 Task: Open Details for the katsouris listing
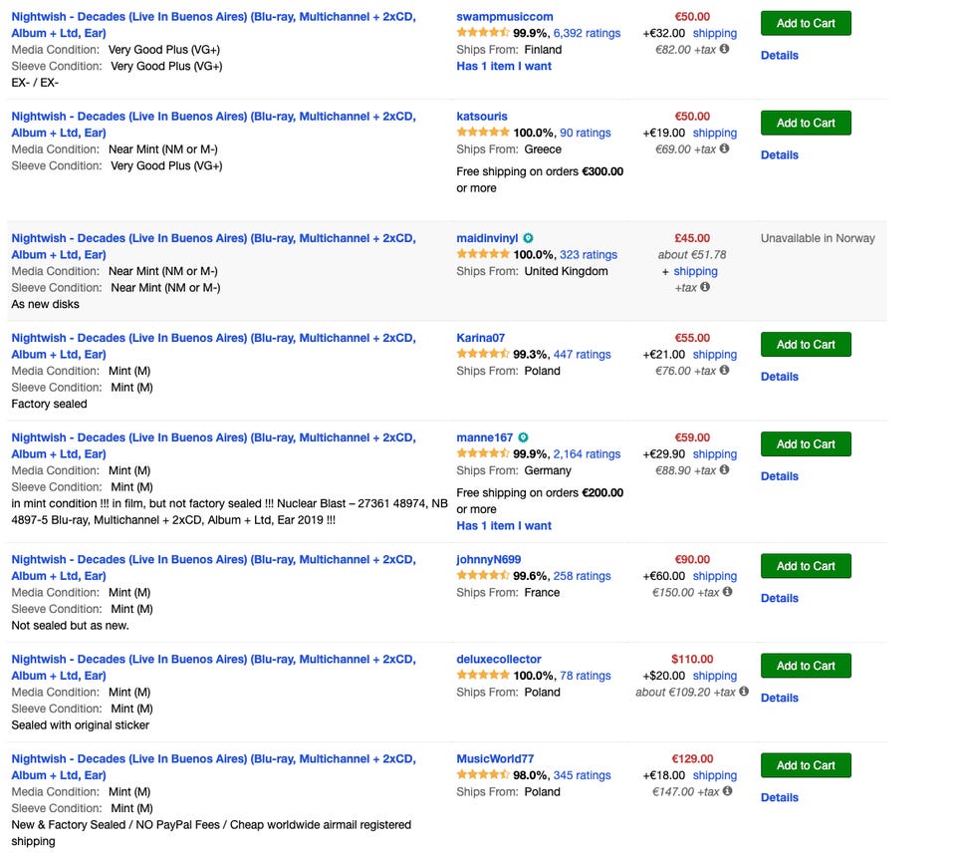(779, 154)
